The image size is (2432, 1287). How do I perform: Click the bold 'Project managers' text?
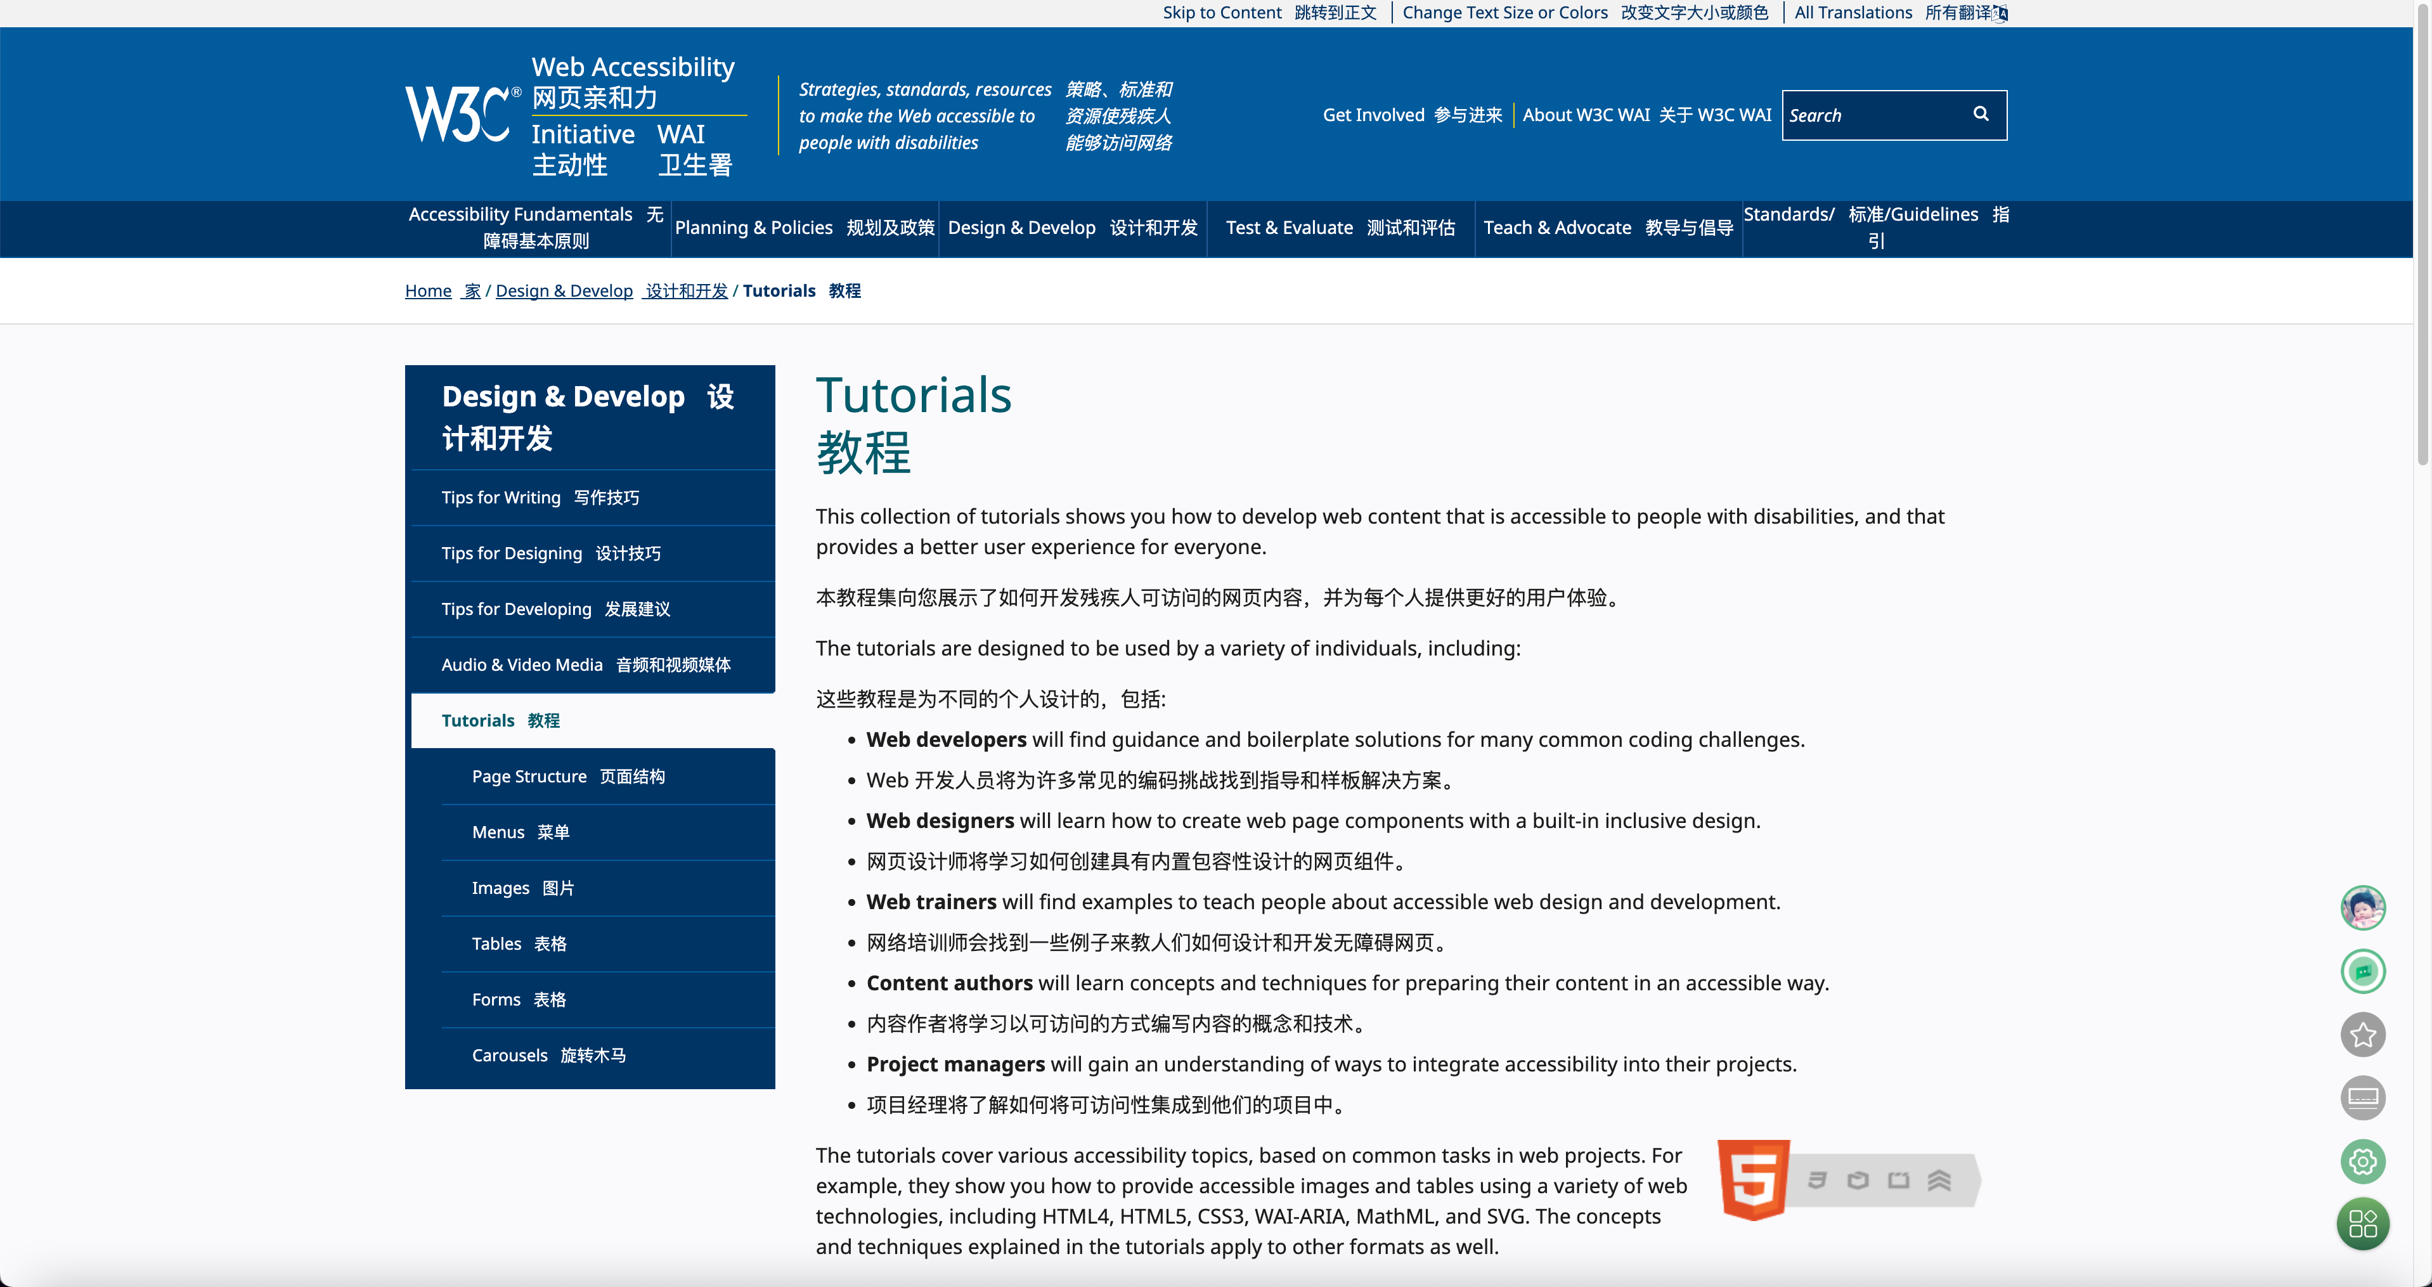955,1064
